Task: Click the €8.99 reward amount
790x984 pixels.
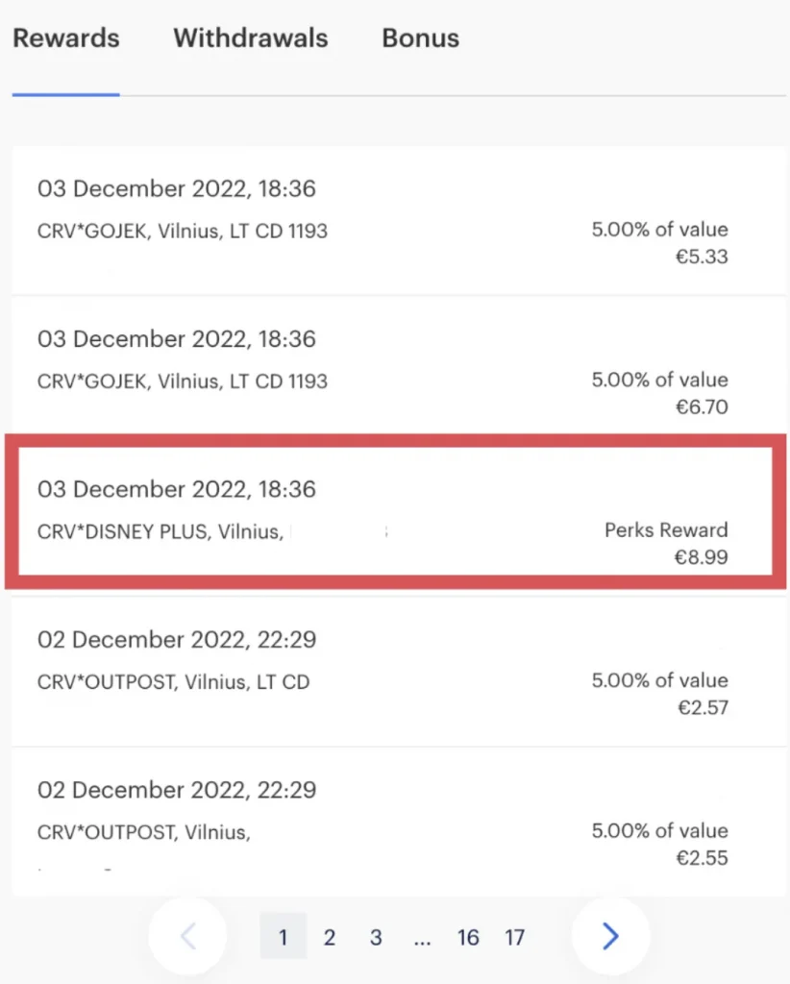Action: [x=700, y=557]
